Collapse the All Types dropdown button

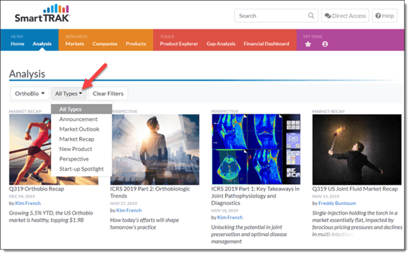click(x=69, y=94)
